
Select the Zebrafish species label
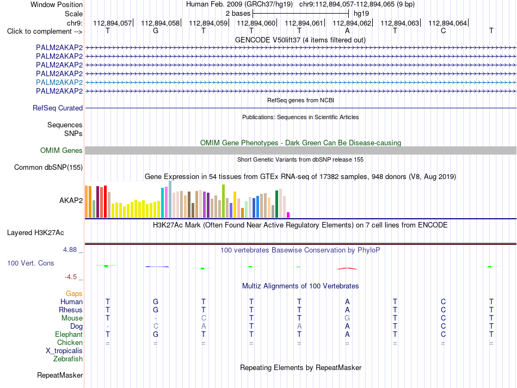click(x=68, y=359)
